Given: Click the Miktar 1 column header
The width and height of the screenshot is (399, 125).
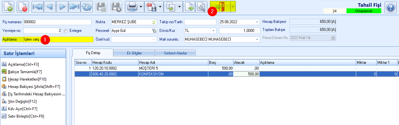Looking at the screenshot, I should [386, 62].
